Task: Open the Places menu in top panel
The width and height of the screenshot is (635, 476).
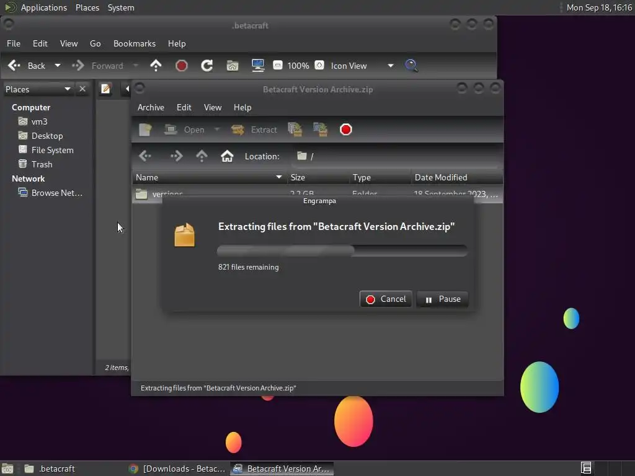Action: (87, 7)
